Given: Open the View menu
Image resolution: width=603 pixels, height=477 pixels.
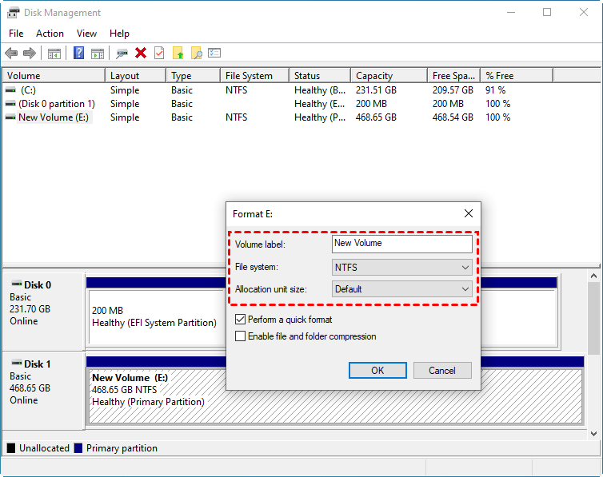Looking at the screenshot, I should tap(86, 34).
